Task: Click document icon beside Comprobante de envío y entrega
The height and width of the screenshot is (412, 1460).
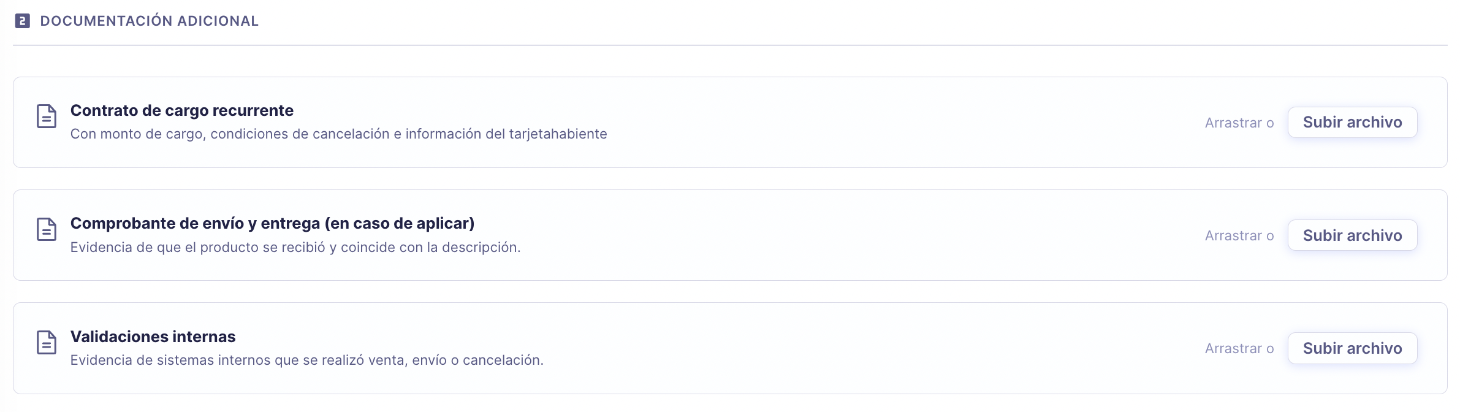Action: pyautogui.click(x=47, y=229)
